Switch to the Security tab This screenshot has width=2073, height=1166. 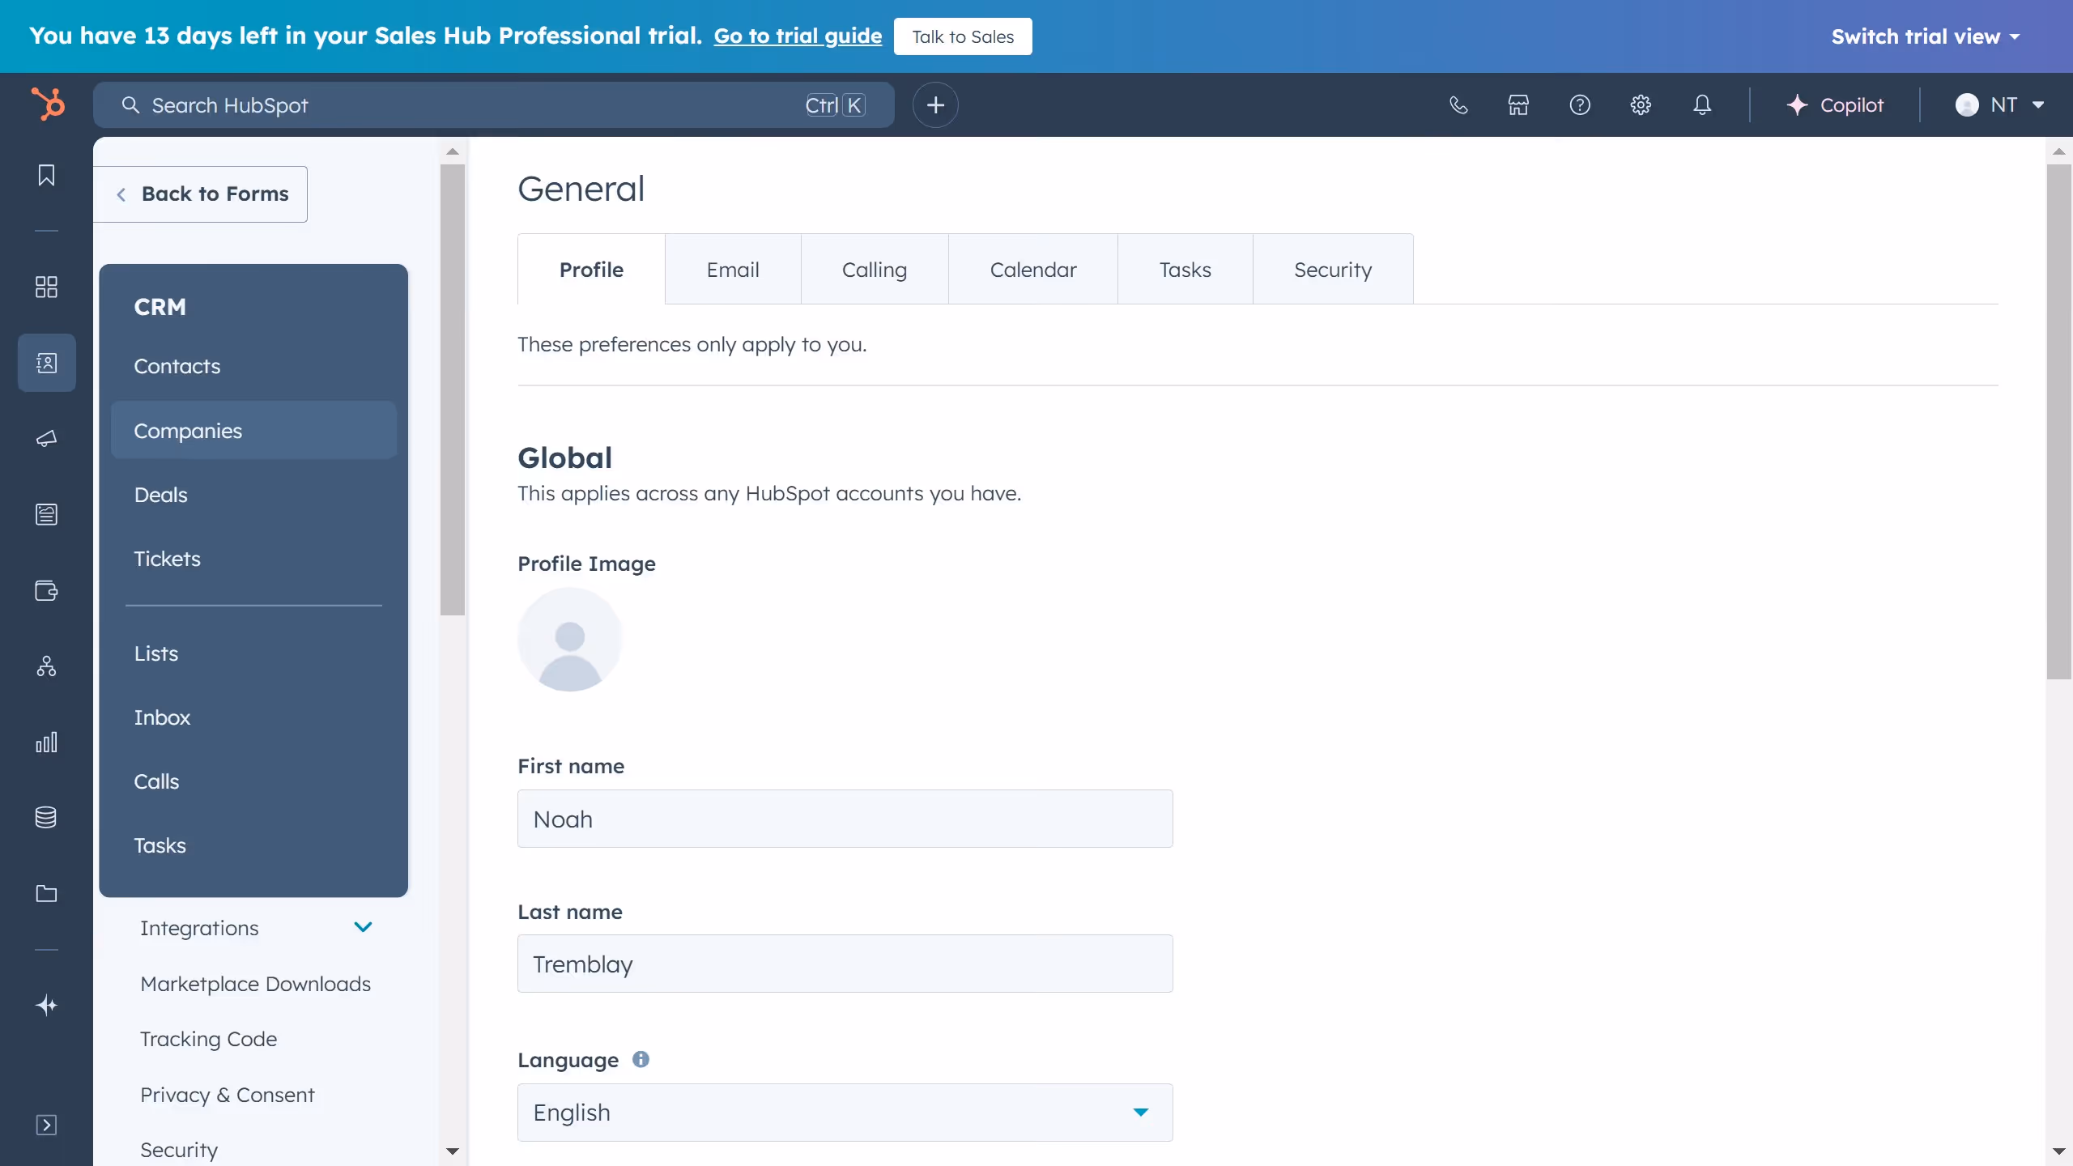pyautogui.click(x=1332, y=269)
